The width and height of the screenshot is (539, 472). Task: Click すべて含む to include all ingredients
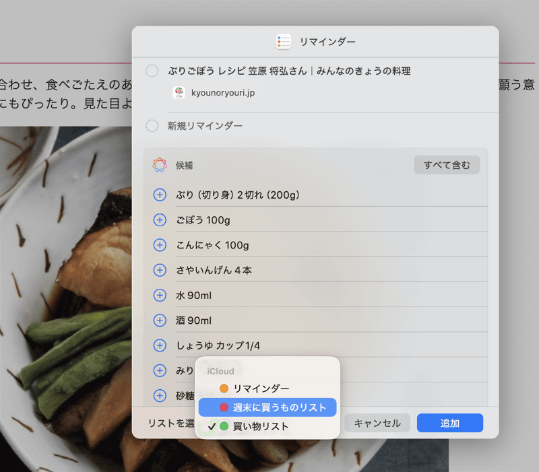point(447,164)
